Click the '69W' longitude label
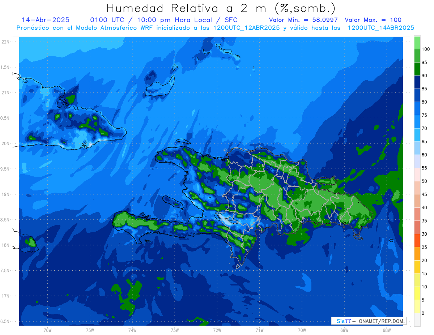The image size is (434, 335). click(344, 330)
